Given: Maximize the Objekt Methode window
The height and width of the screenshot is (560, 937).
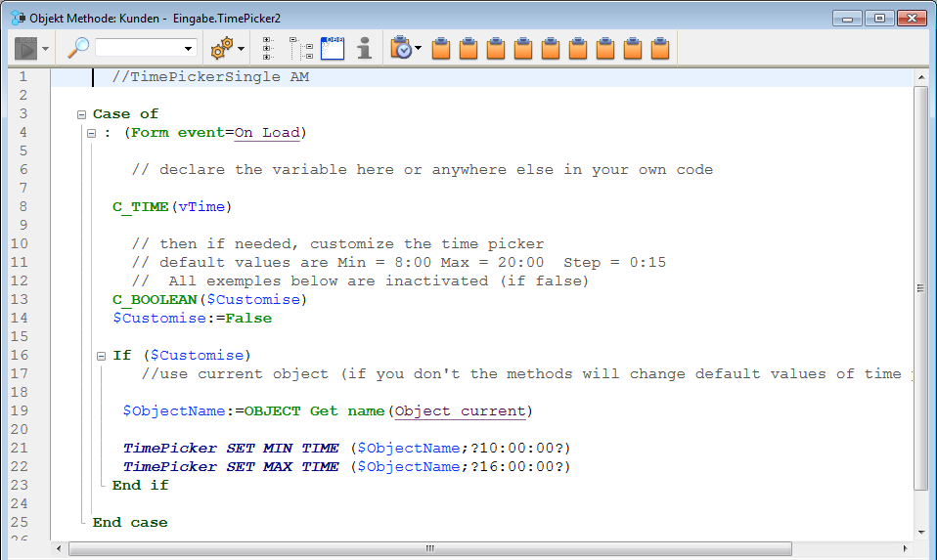Looking at the screenshot, I should [879, 19].
